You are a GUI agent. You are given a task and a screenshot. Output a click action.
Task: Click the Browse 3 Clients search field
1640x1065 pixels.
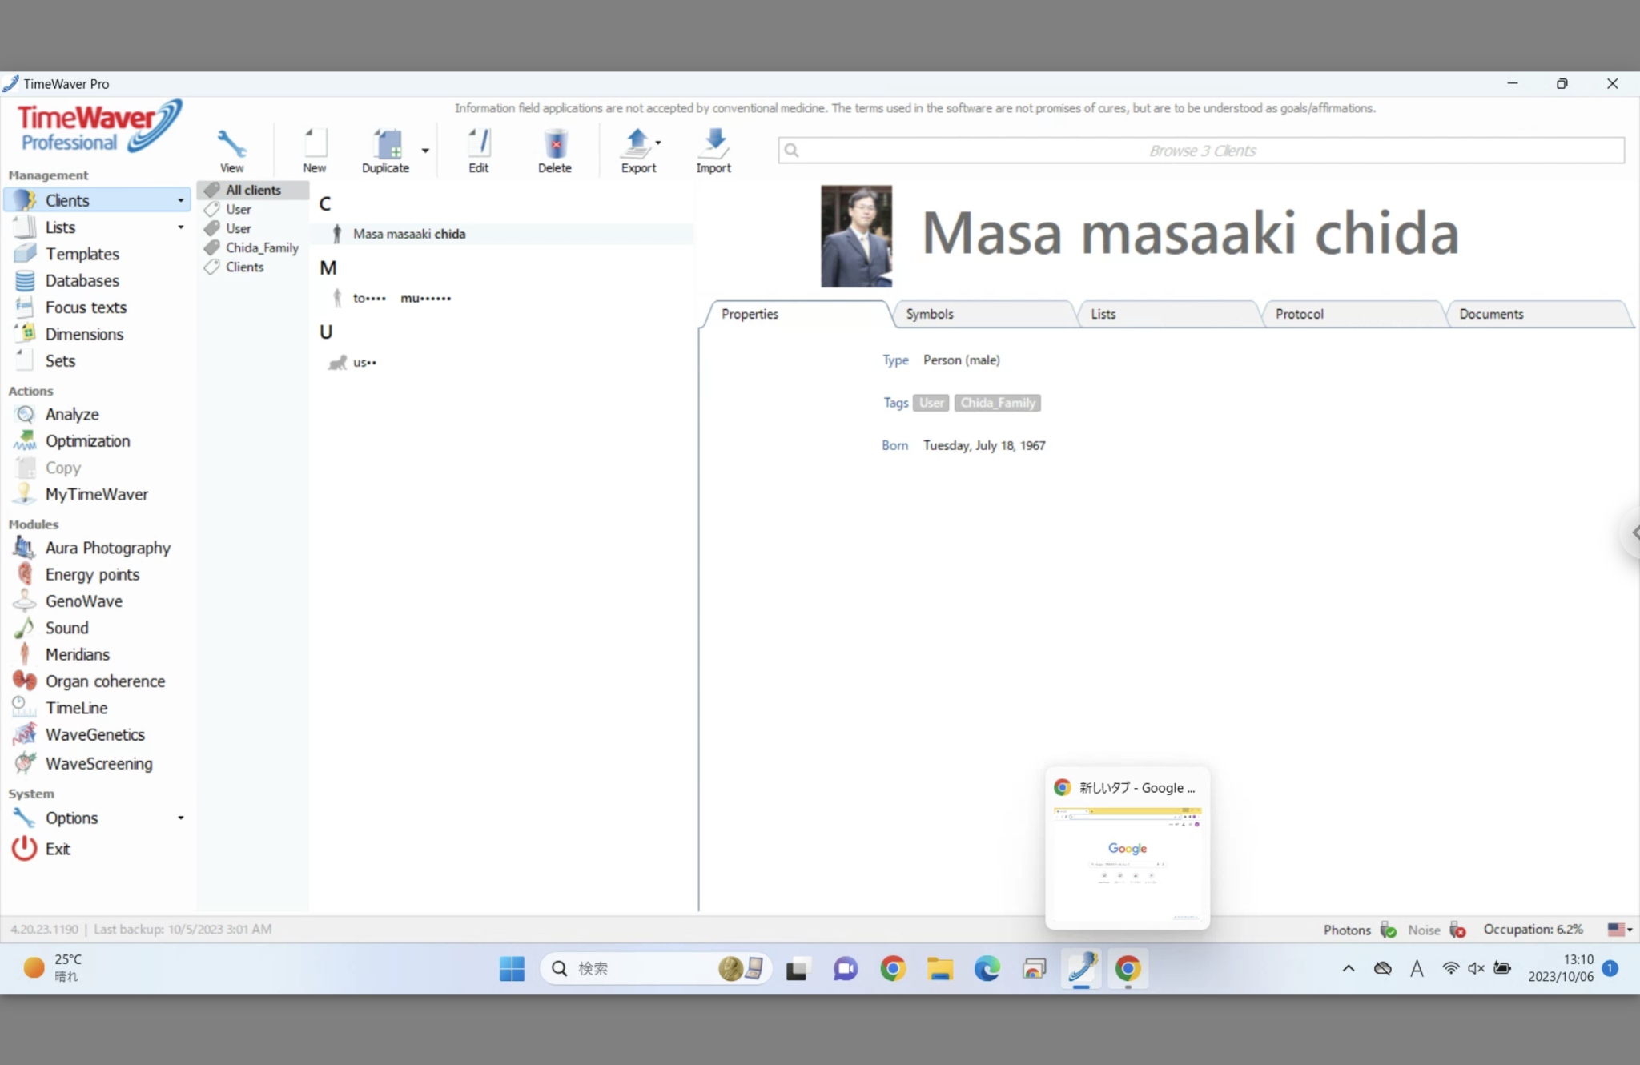point(1201,151)
